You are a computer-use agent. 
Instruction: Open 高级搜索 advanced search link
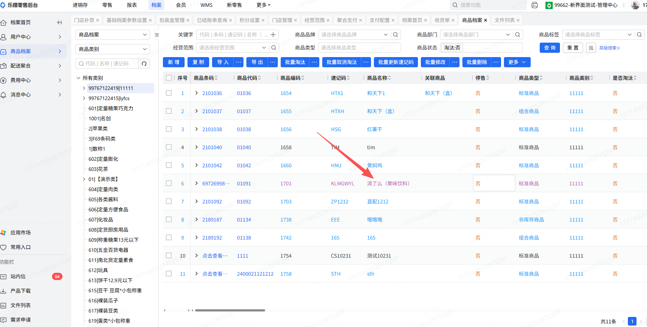609,48
